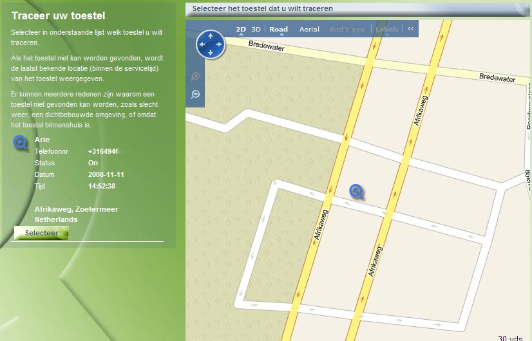Click the Tijd field label

(x=40, y=186)
